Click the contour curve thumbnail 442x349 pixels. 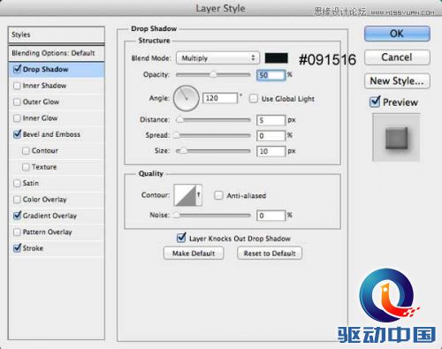[x=185, y=194]
